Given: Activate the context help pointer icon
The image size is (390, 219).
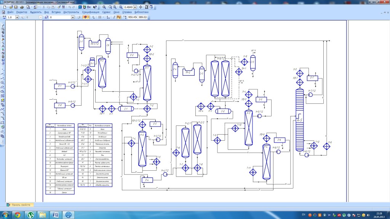Looking at the screenshot, I should (95, 7).
